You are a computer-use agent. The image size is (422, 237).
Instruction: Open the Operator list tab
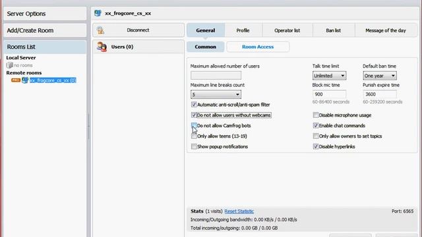287,30
